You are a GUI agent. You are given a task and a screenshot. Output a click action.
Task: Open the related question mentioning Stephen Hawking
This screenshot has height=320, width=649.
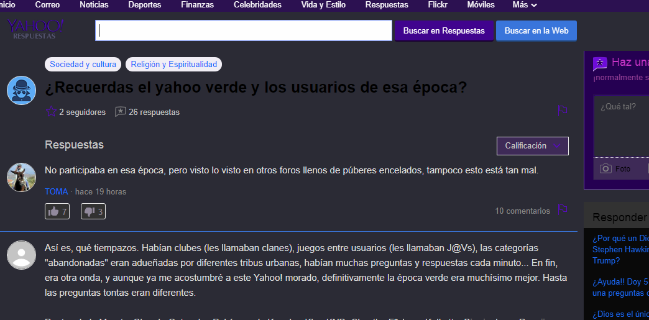coord(620,250)
